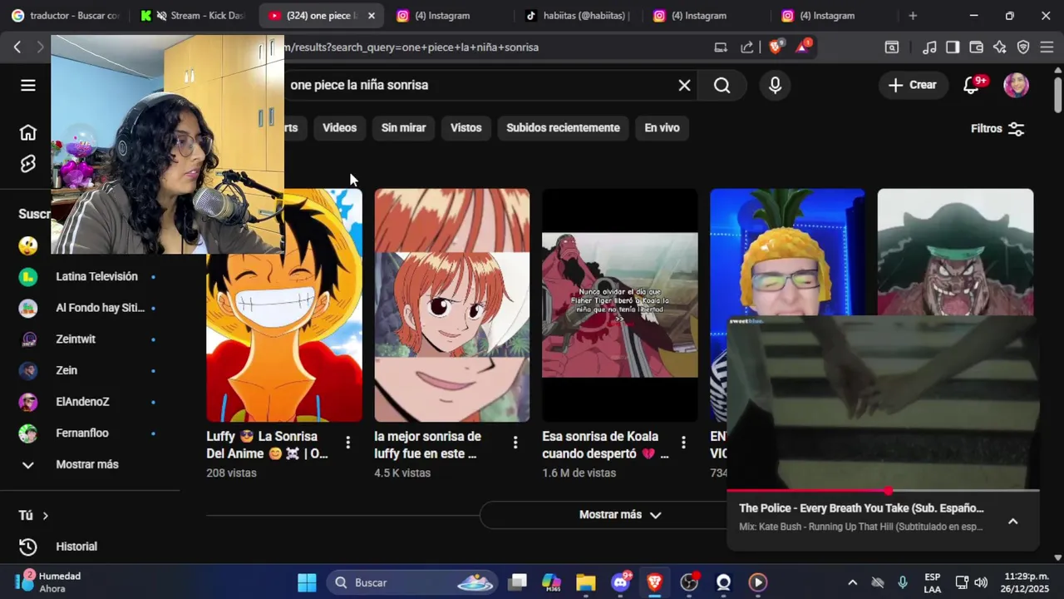
Task: Click The Police - Every Breath You Take title
Action: [x=861, y=508]
